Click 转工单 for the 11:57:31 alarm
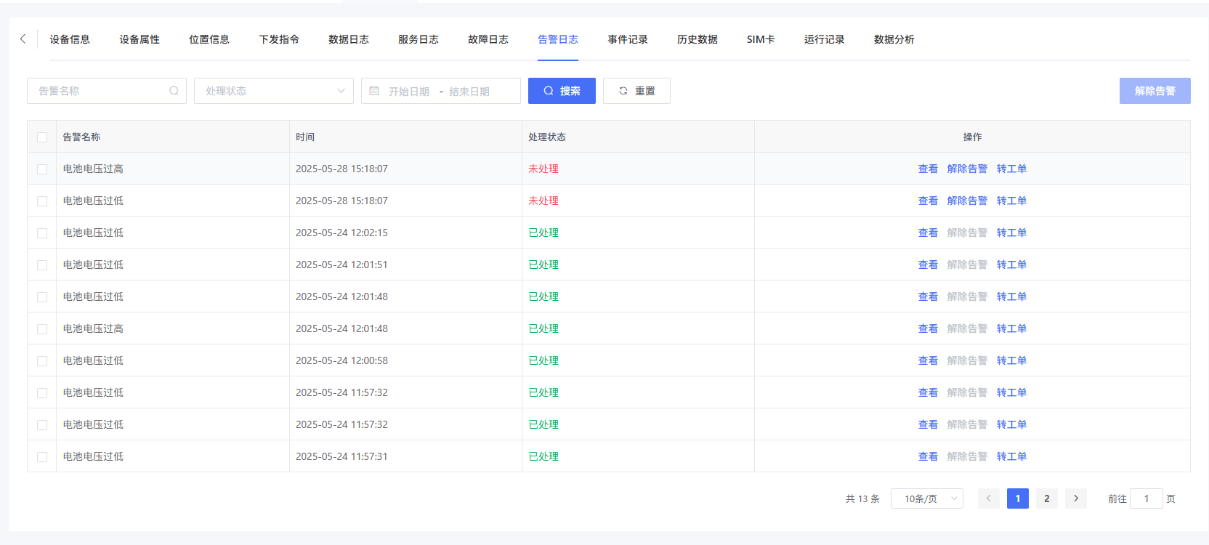Screen dimensions: 1209x545 click(x=1011, y=456)
